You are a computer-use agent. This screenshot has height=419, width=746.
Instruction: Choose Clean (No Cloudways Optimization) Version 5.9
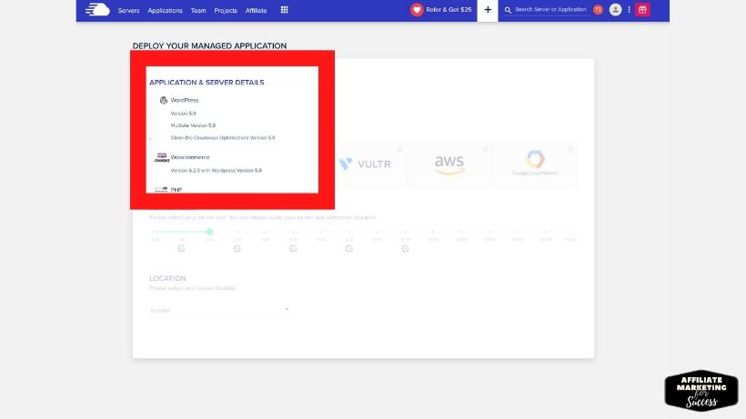tap(223, 138)
